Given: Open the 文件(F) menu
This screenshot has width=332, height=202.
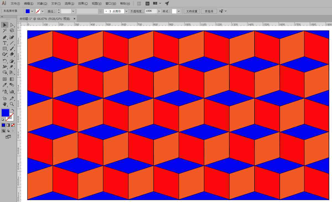Looking at the screenshot, I should 15,4.
